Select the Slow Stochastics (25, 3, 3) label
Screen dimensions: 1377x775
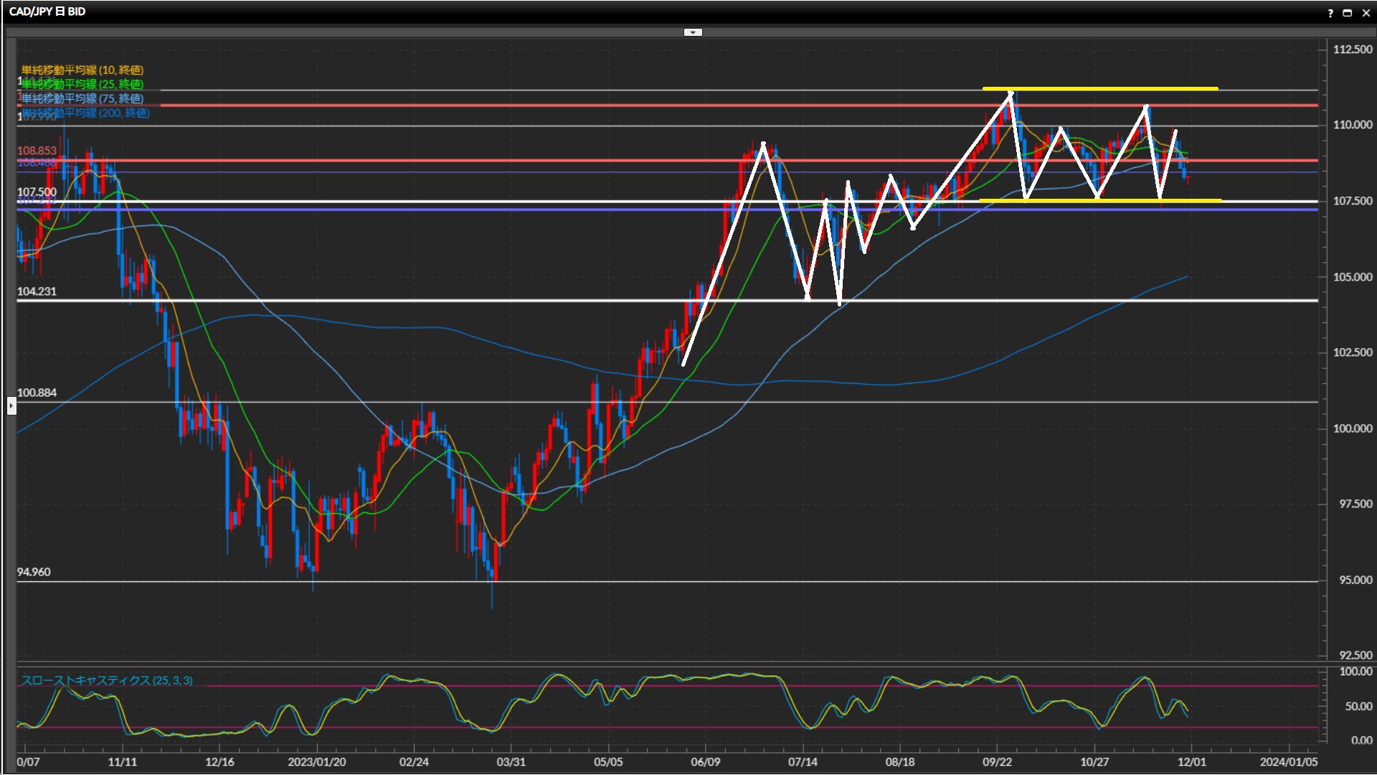107,680
